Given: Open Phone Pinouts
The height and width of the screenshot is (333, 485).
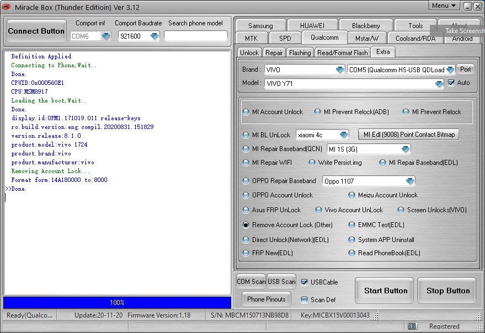Looking at the screenshot, I should [x=267, y=299].
